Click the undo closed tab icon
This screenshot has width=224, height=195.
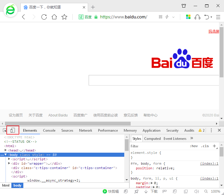pyautogui.click(x=207, y=17)
